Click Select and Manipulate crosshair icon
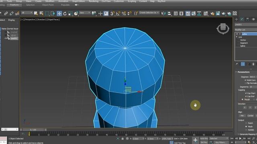This screenshot has width=257, height=144. click(x=100, y=13)
